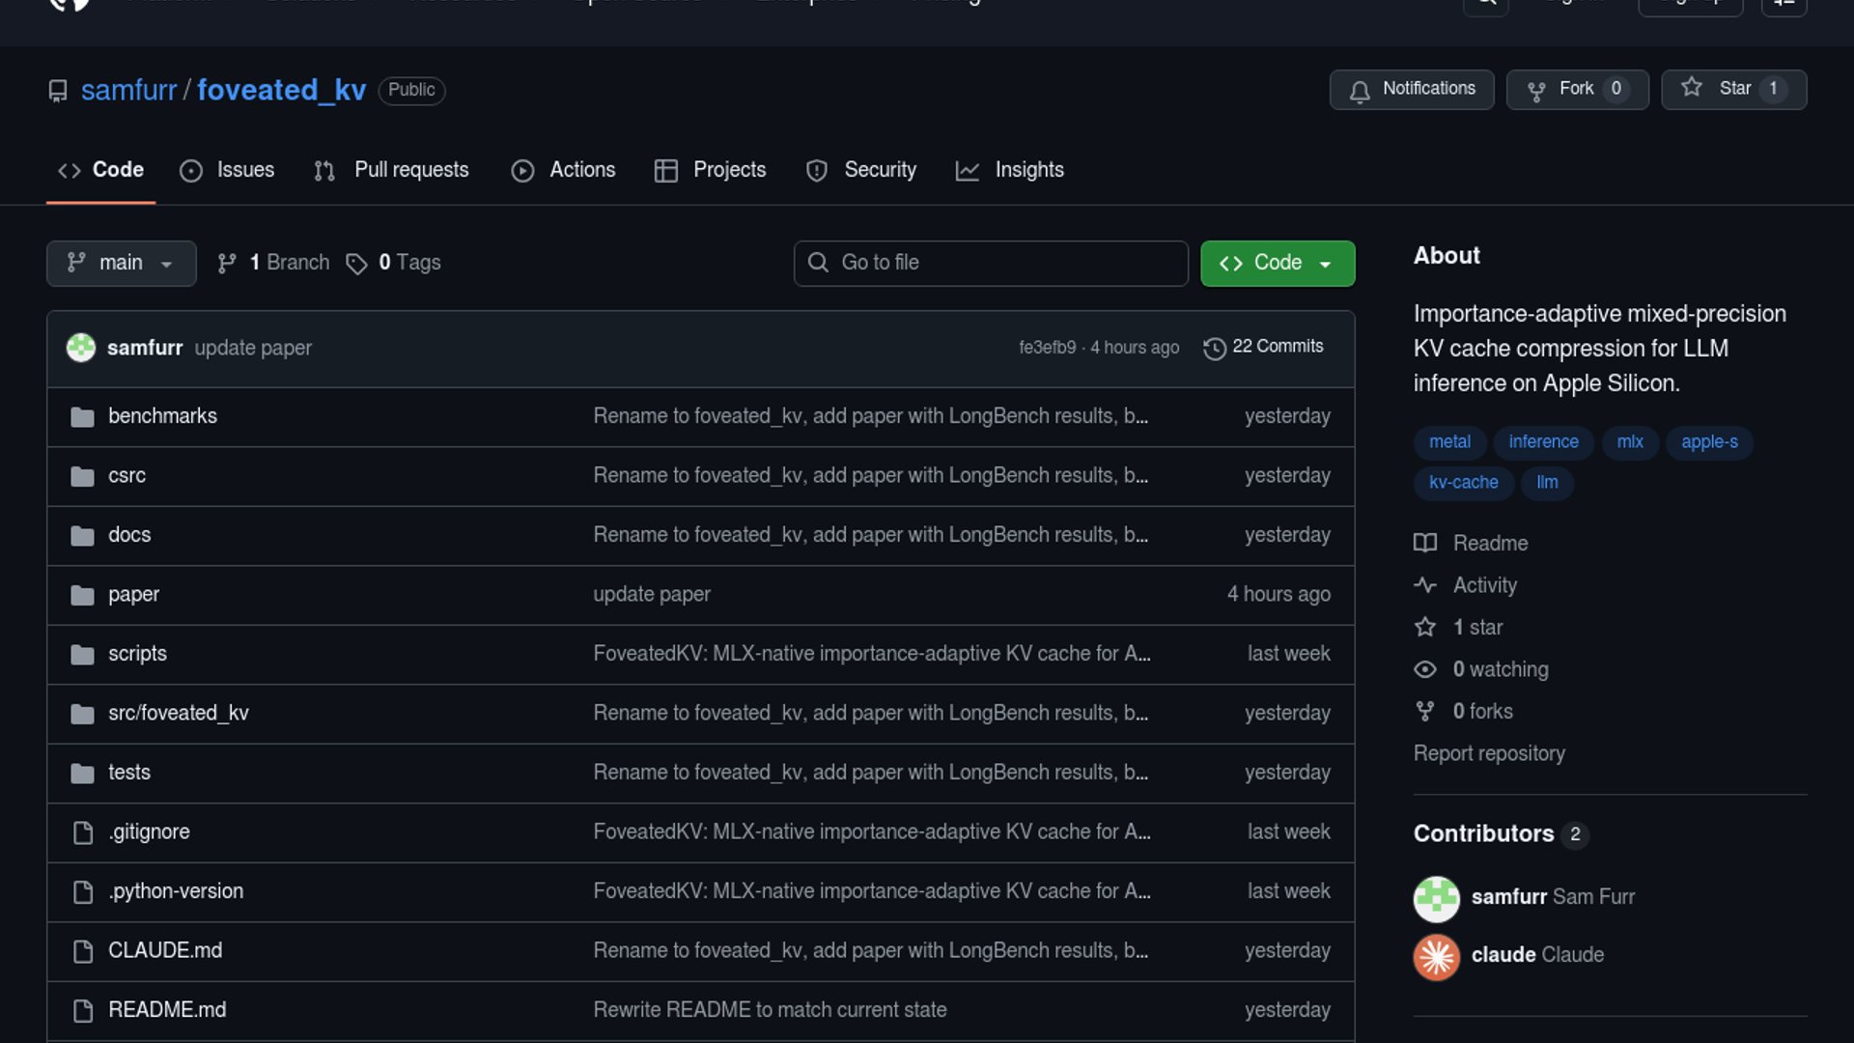The width and height of the screenshot is (1854, 1043).
Task: Expand the main branch dropdown
Action: (x=121, y=263)
